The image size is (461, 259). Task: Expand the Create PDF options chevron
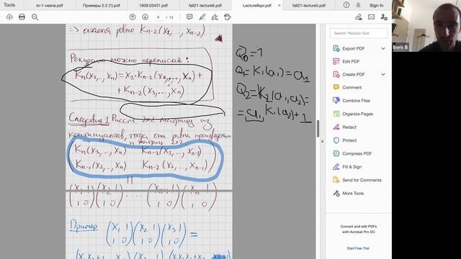pyautogui.click(x=383, y=74)
